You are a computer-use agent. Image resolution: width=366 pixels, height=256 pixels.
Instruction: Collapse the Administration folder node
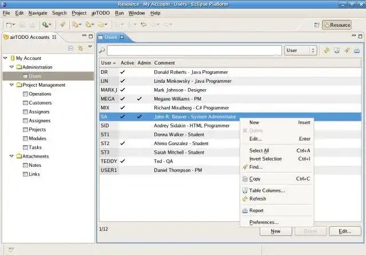click(x=11, y=67)
